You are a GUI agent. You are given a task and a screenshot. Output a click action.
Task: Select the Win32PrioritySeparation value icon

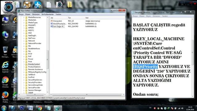click(51, 24)
